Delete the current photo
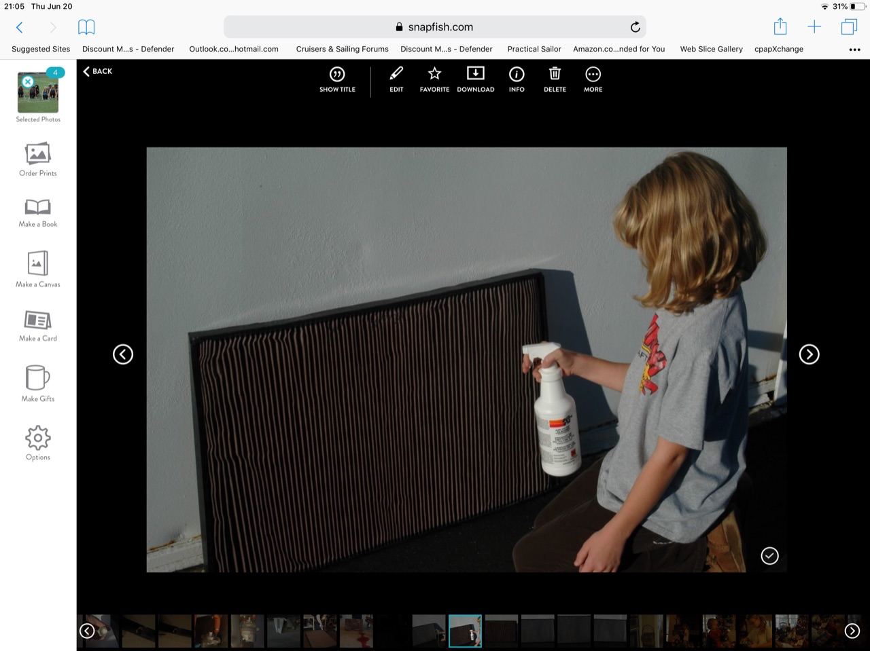The image size is (870, 651). pyautogui.click(x=555, y=79)
